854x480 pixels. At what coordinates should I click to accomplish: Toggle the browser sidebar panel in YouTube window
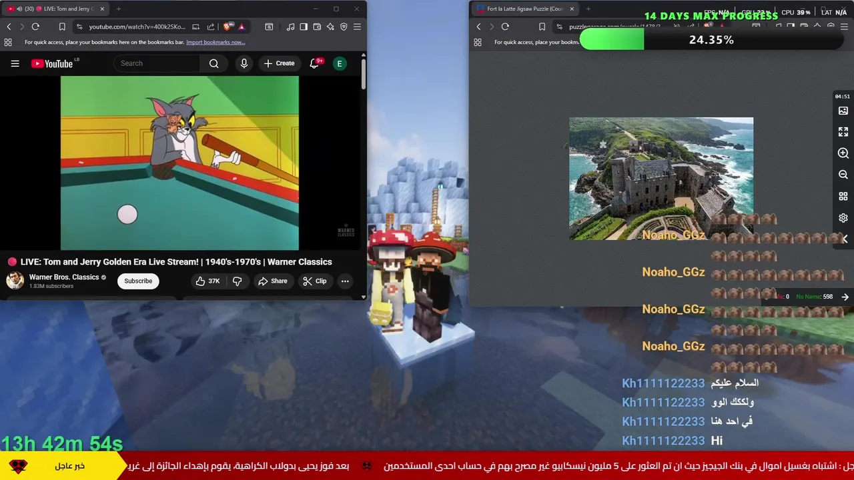(x=304, y=27)
